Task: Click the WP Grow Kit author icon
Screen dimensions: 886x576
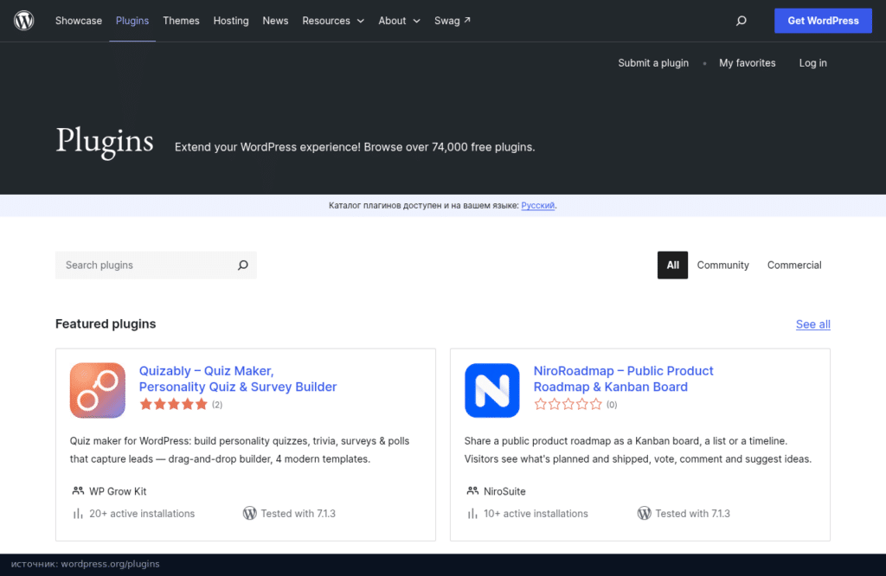Action: pyautogui.click(x=78, y=490)
